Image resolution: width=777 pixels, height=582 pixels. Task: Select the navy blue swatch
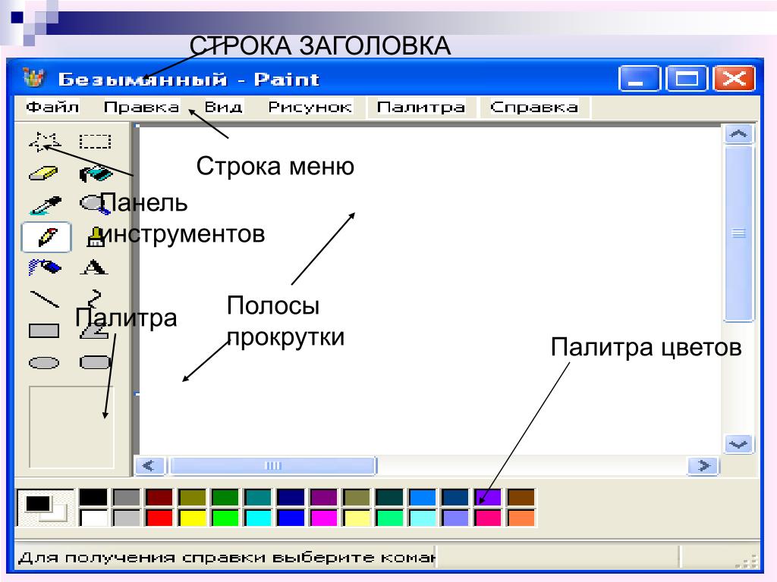click(291, 497)
